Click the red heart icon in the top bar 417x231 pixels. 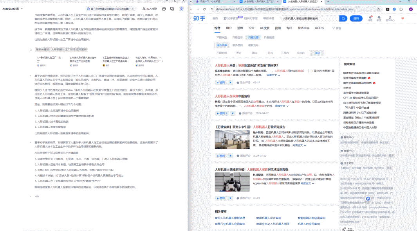[403, 18]
